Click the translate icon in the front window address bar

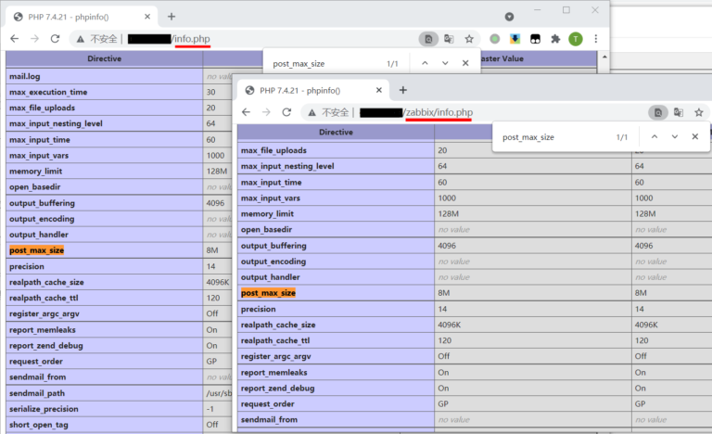click(679, 111)
